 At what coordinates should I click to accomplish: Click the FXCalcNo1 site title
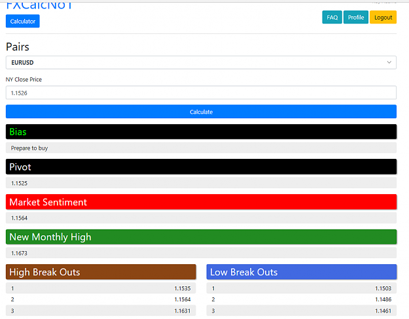pos(39,5)
